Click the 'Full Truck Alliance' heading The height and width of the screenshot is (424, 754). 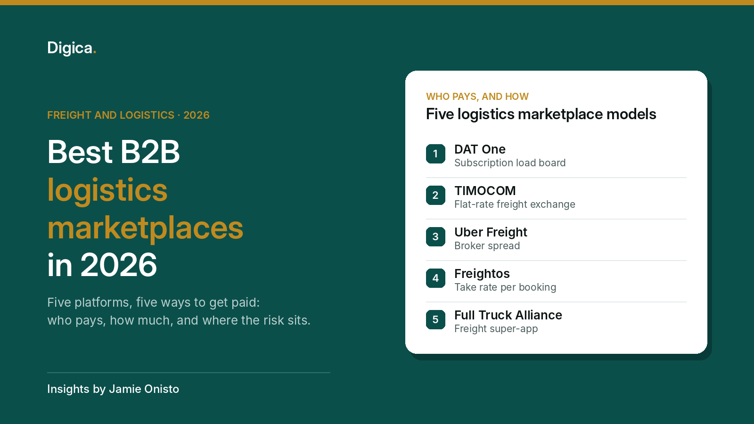click(508, 315)
